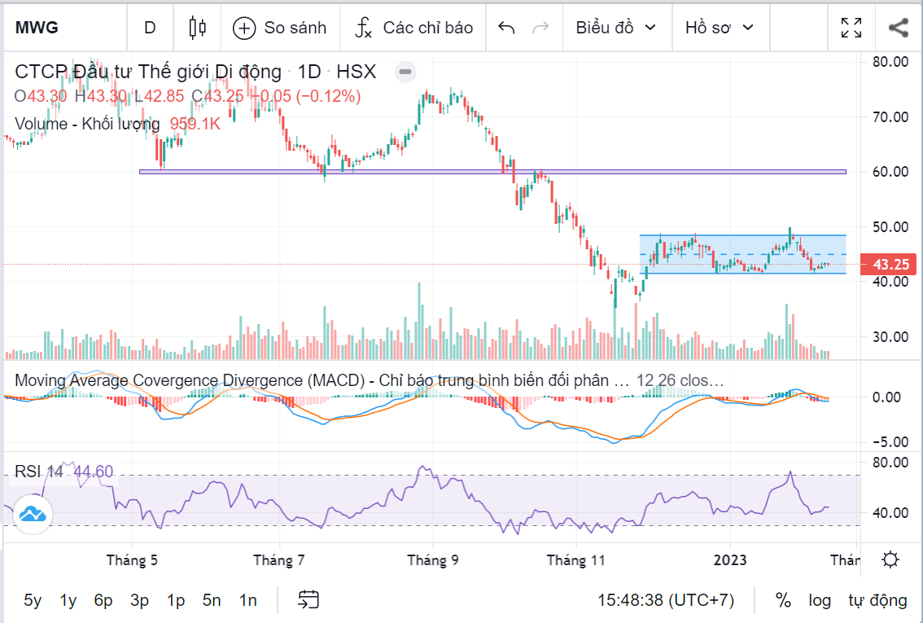Share the chart via share icon
923x623 pixels.
898,28
